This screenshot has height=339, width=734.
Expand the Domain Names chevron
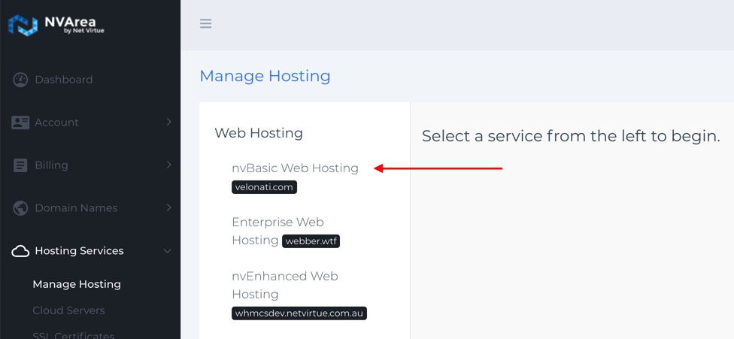click(x=169, y=207)
